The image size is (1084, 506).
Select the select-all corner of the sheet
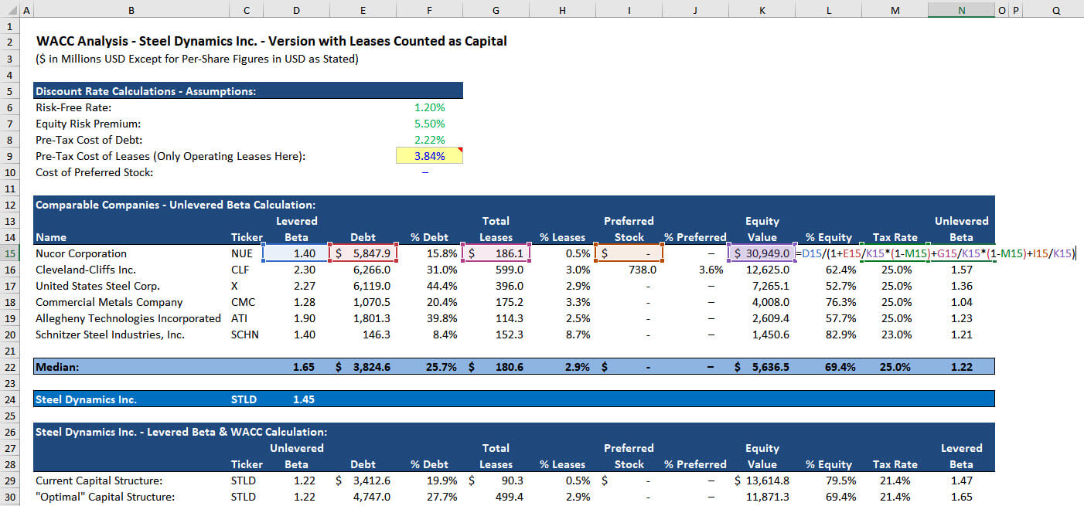pyautogui.click(x=9, y=10)
